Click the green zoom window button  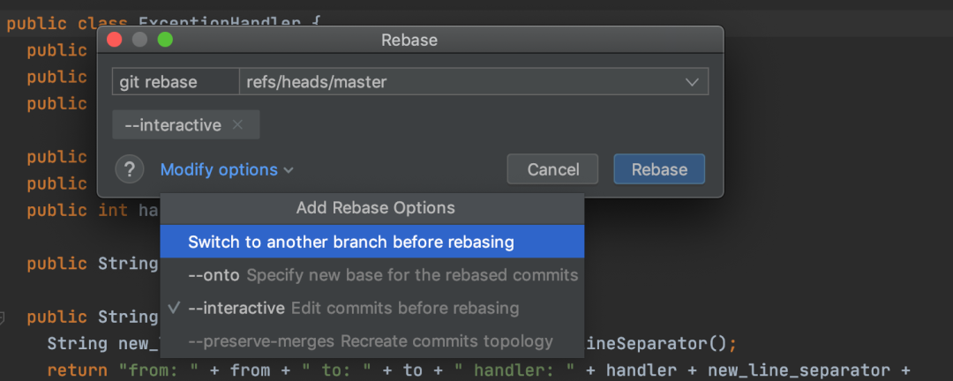pyautogui.click(x=165, y=40)
